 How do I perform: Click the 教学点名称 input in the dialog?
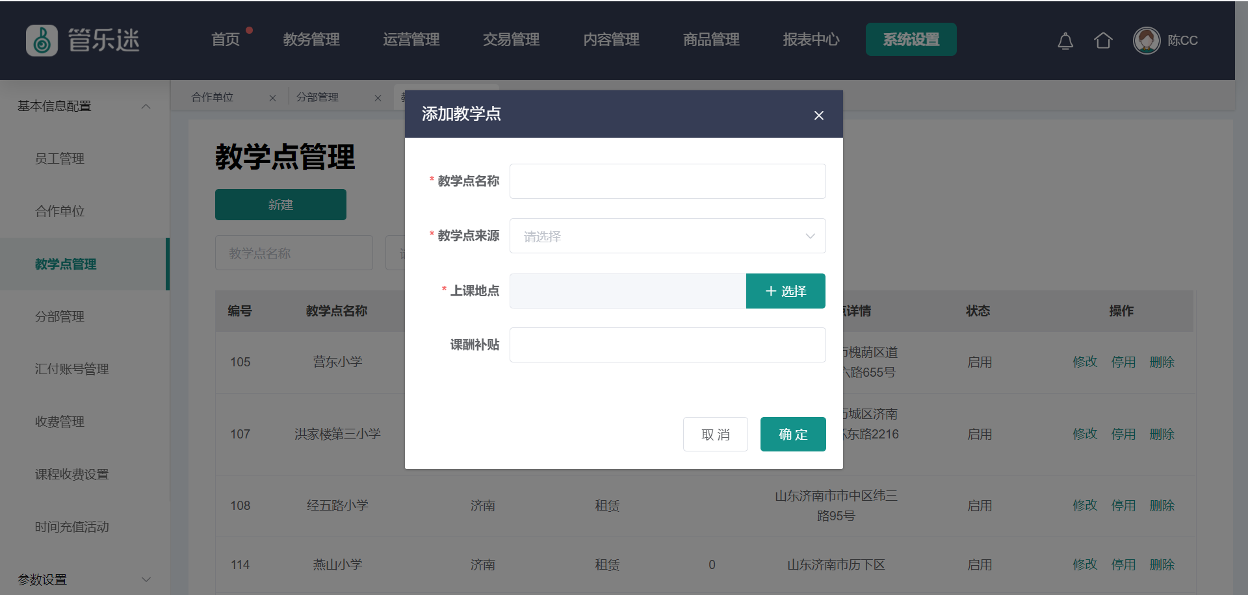point(667,181)
